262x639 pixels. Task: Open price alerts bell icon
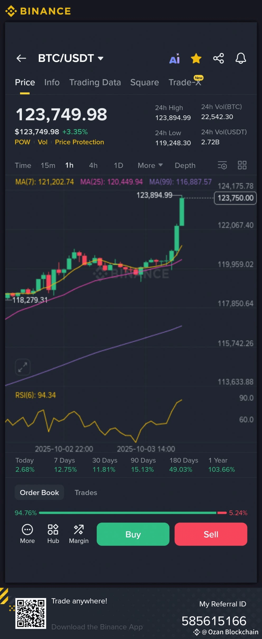click(x=241, y=58)
